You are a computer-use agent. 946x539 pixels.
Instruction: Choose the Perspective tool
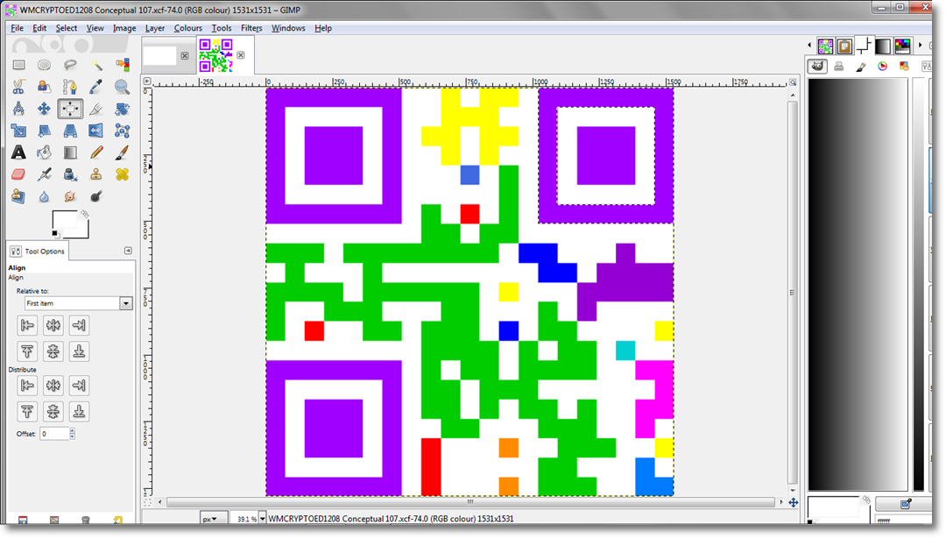[x=70, y=131]
